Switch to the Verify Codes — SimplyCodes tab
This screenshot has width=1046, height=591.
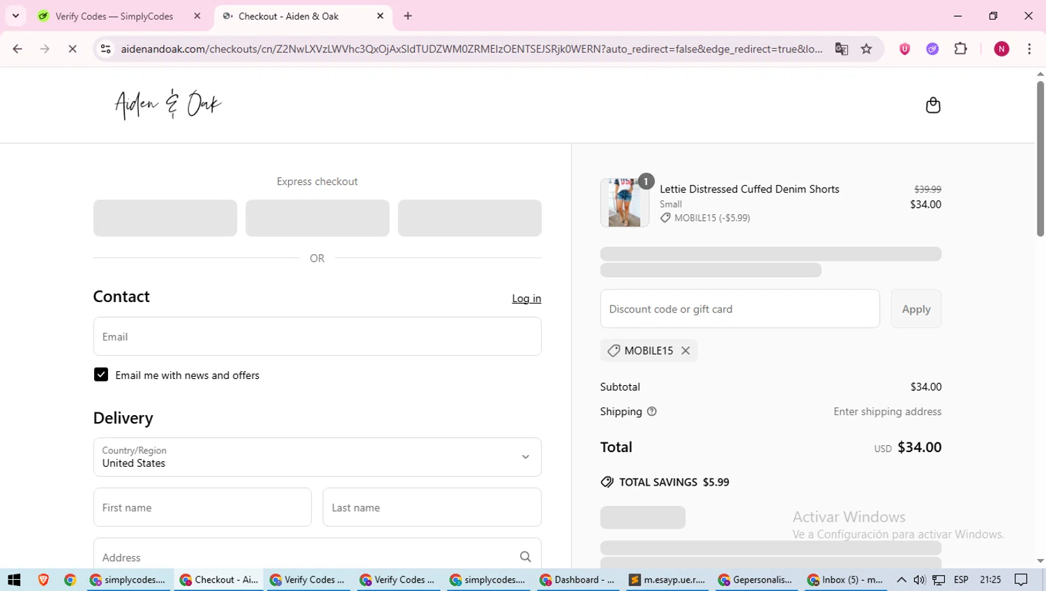pyautogui.click(x=114, y=16)
